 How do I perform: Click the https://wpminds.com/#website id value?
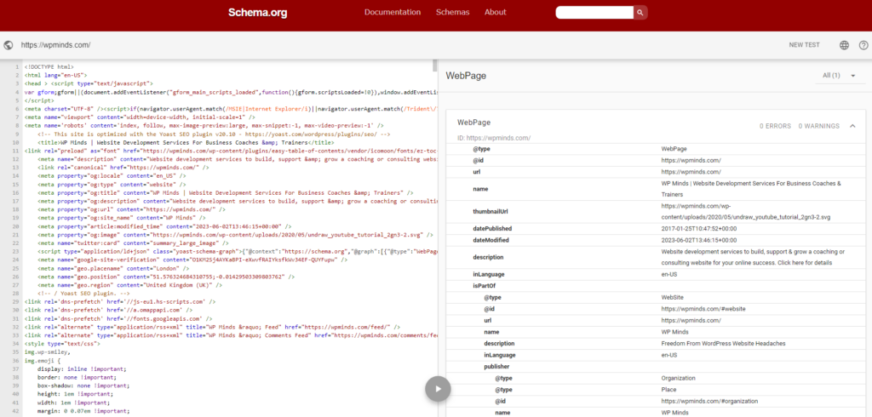(x=703, y=309)
